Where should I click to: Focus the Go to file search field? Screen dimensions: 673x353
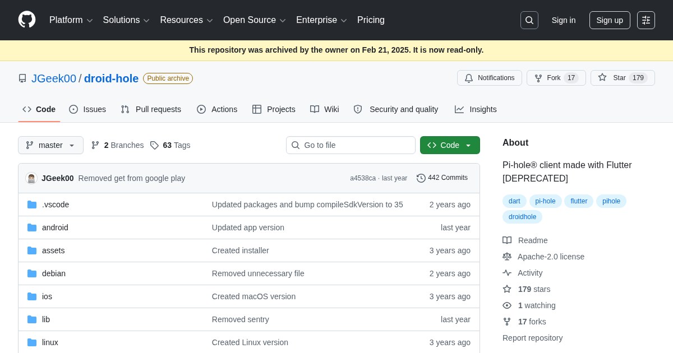351,145
